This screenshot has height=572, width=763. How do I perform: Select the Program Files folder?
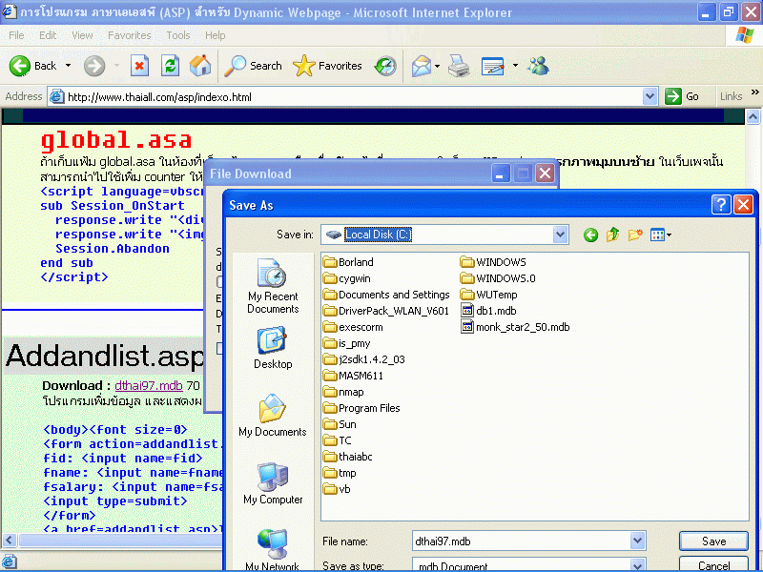pos(368,408)
